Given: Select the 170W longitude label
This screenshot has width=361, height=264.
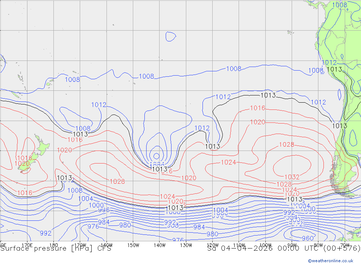Looking at the screenshot, I should [x=80, y=245].
